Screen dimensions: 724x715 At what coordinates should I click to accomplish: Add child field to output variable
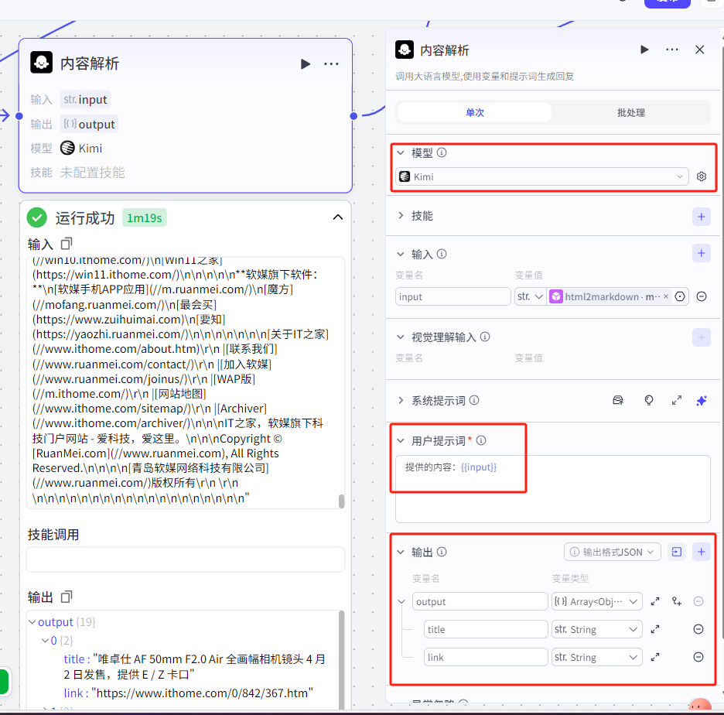tap(677, 601)
